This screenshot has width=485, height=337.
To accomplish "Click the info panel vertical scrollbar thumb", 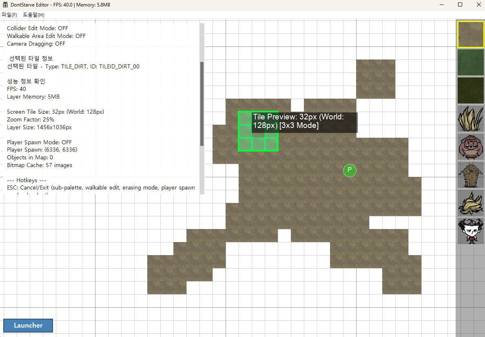I will (202, 104).
